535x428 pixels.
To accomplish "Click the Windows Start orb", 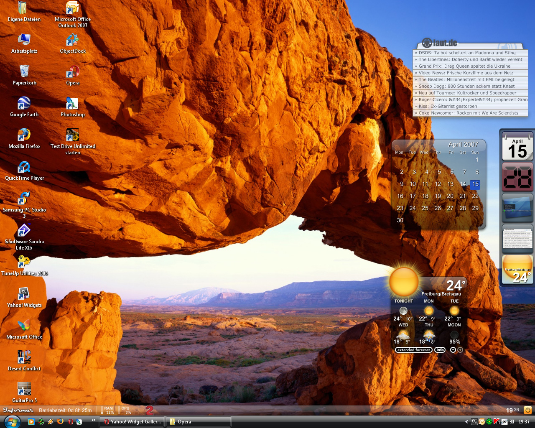I will click(12, 421).
